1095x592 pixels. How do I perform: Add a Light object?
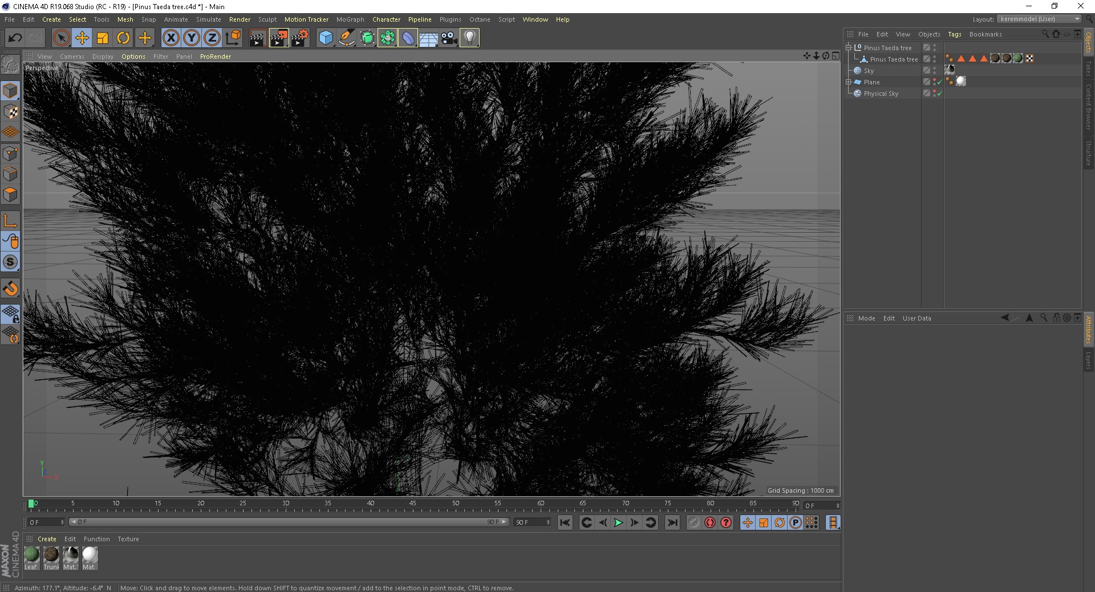pyautogui.click(x=469, y=38)
